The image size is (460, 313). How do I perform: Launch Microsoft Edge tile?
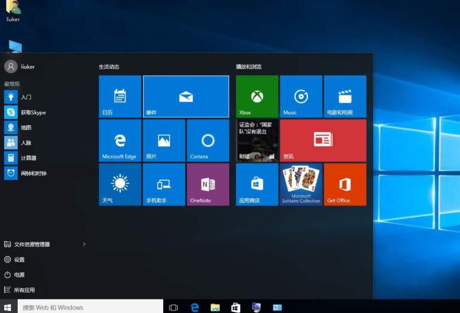click(120, 140)
